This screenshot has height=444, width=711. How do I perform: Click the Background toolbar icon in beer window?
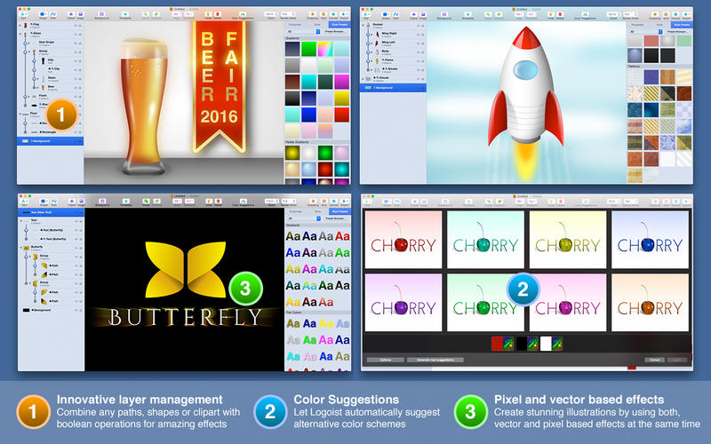point(103,13)
